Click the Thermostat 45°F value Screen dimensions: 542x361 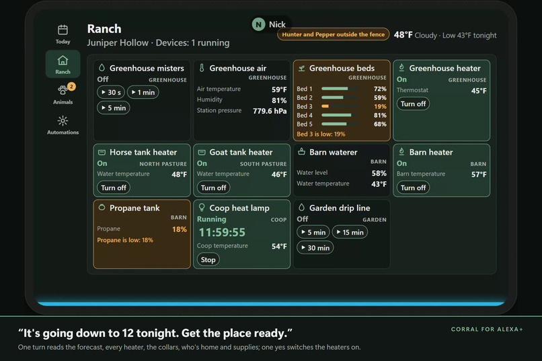point(479,91)
